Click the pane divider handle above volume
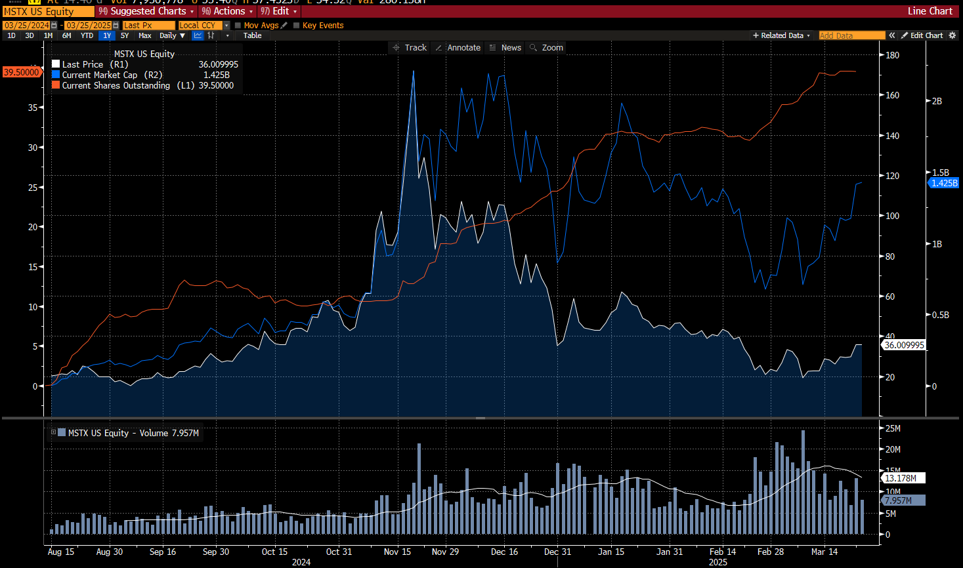 [x=481, y=418]
